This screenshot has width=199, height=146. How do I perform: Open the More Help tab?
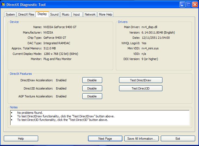(x=105, y=14)
